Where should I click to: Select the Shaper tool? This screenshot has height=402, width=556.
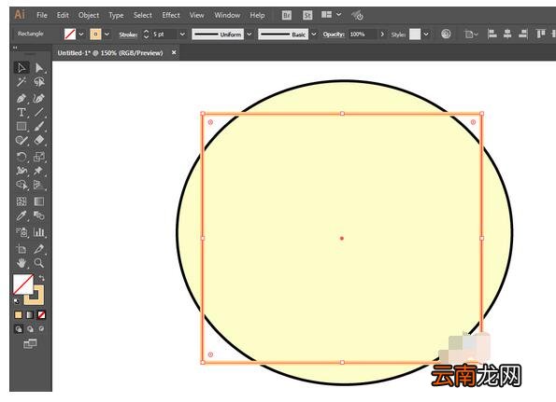tap(21, 141)
